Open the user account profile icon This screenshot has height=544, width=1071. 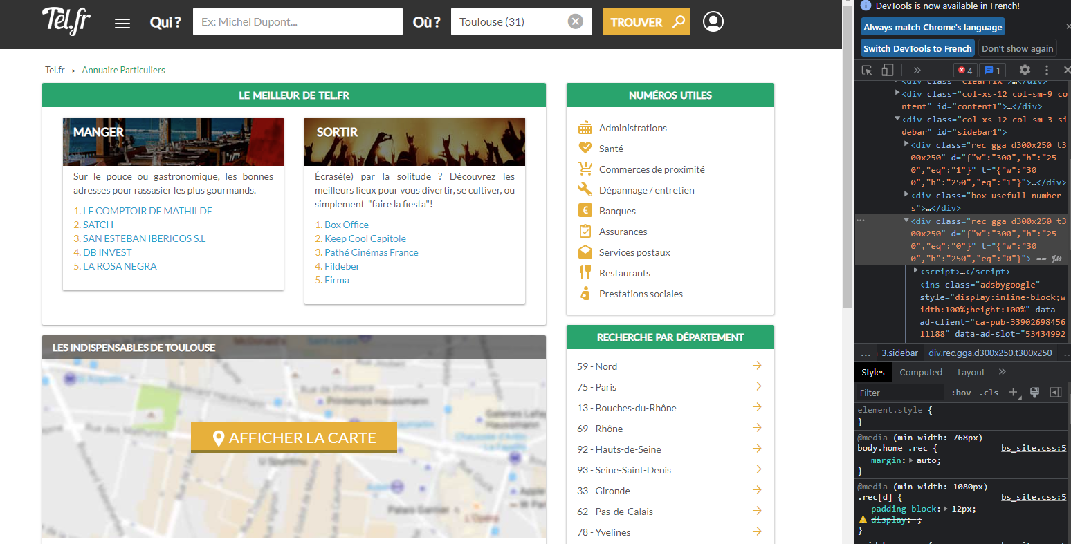coord(713,21)
